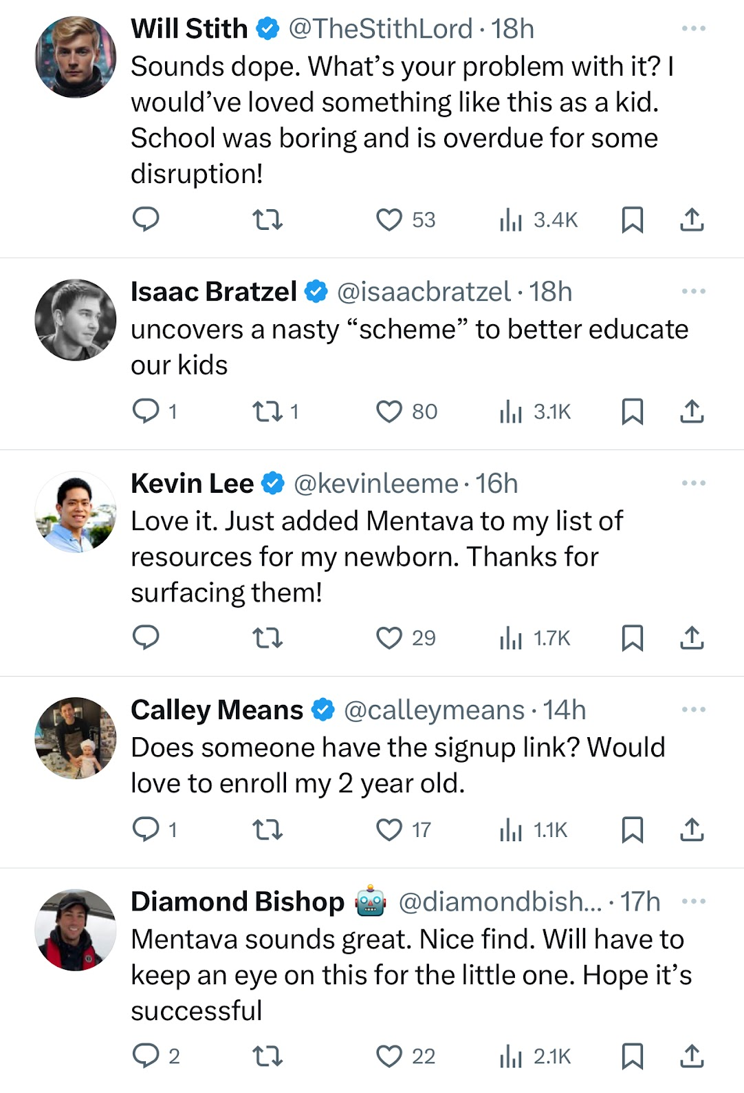The height and width of the screenshot is (1093, 744).
Task: Open the @calleymeans handle link
Action: coord(433,710)
